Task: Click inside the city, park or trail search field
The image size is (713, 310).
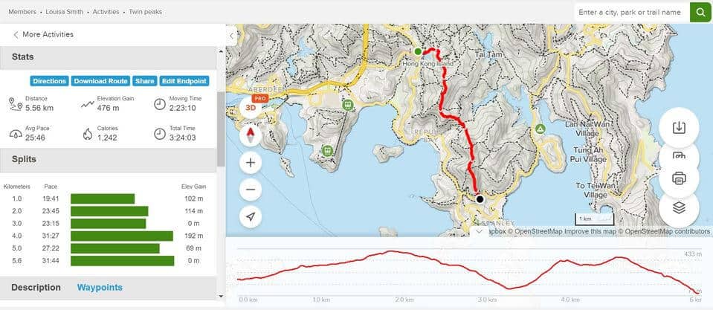Action: pos(632,13)
